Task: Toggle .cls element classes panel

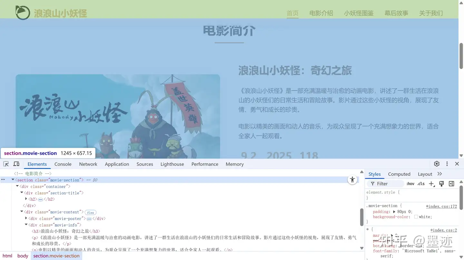Action: tap(421, 184)
